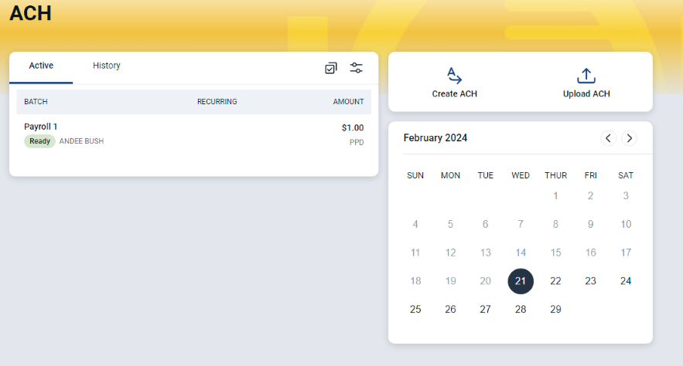Image resolution: width=683 pixels, height=366 pixels.
Task: Click the multi-select checkbox icon
Action: (x=331, y=68)
